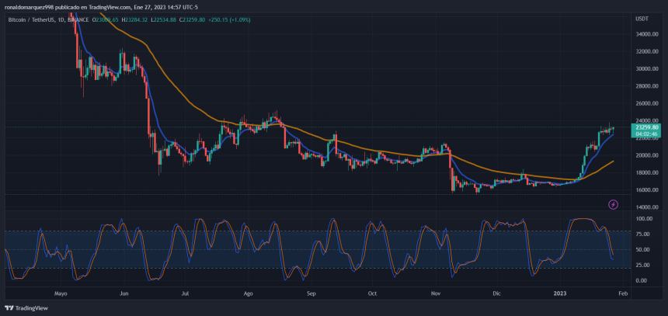Click the Mayo label on time axis
The image size is (668, 316).
[x=62, y=295]
